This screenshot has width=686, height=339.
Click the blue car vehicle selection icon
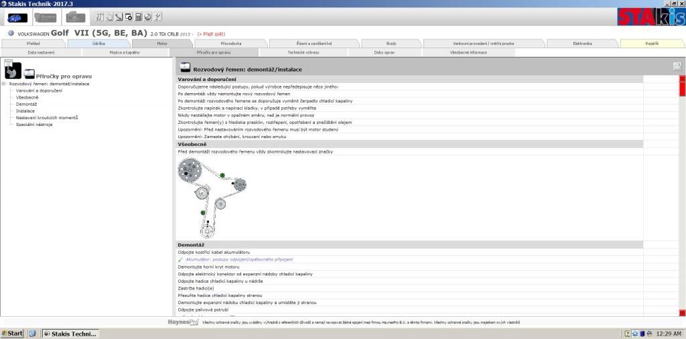pos(17,17)
